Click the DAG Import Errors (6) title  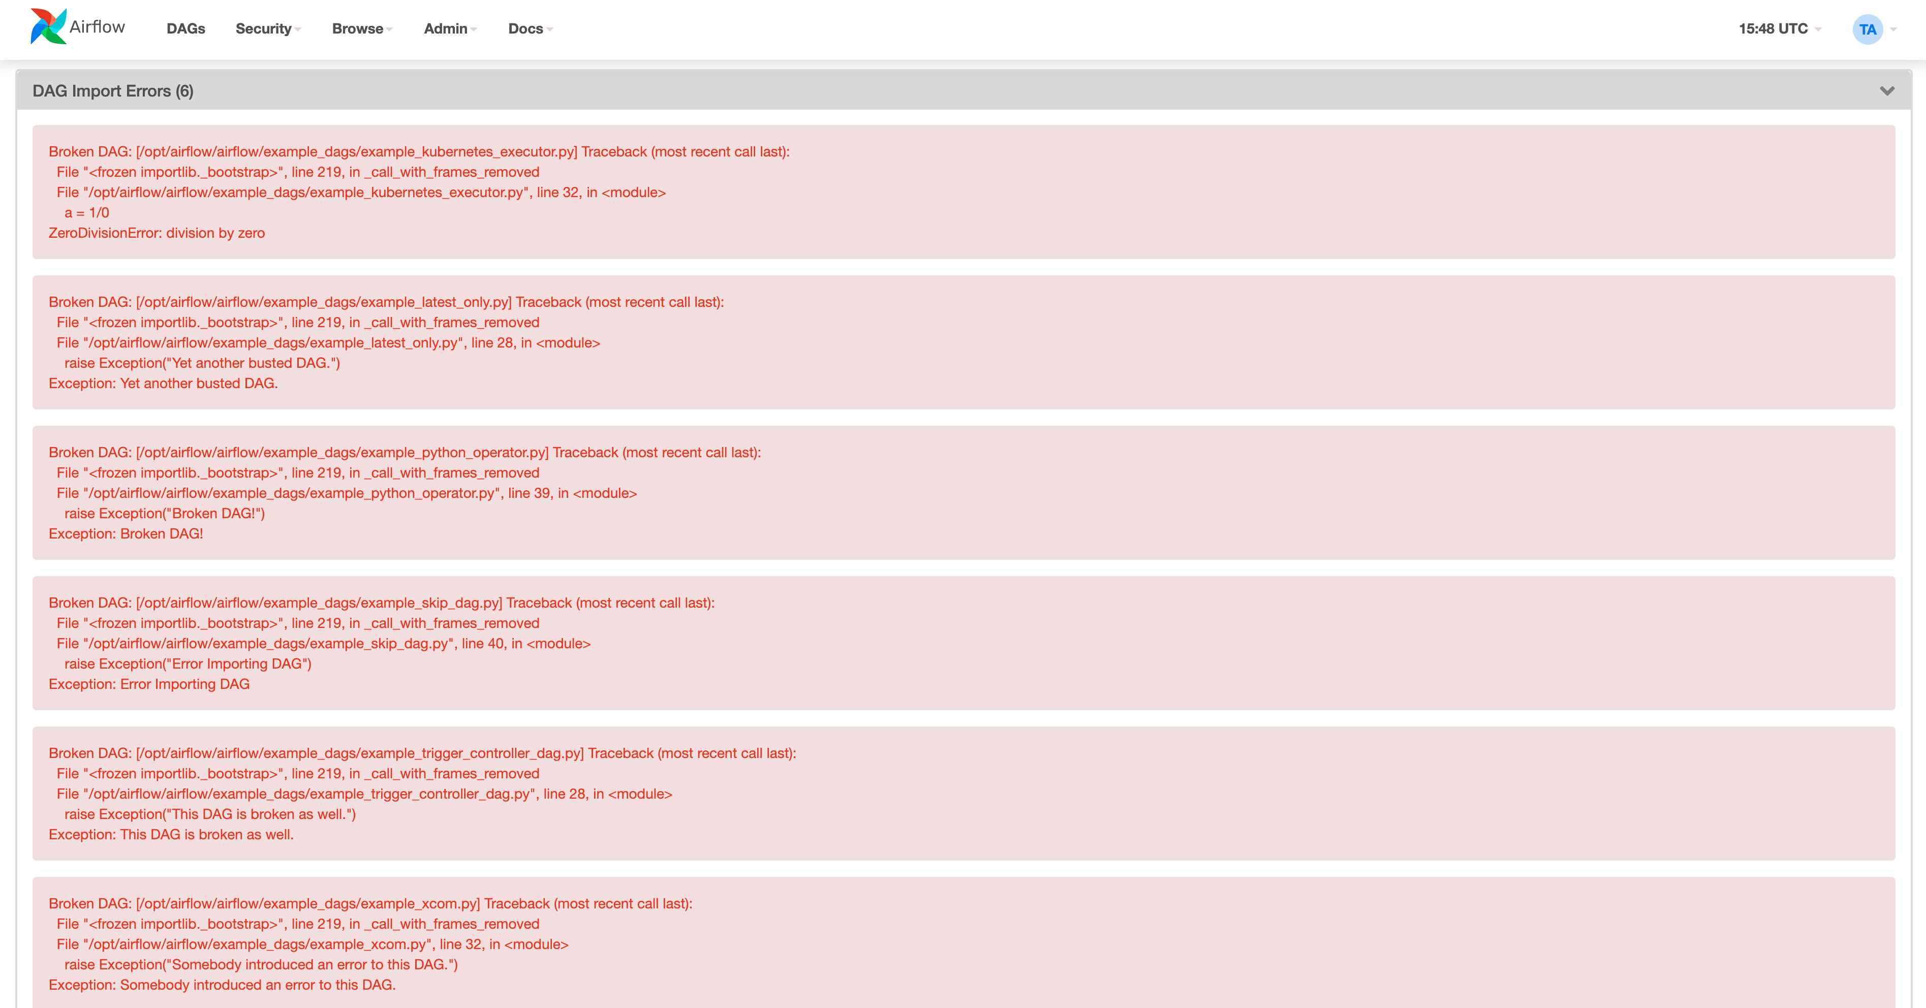(113, 90)
